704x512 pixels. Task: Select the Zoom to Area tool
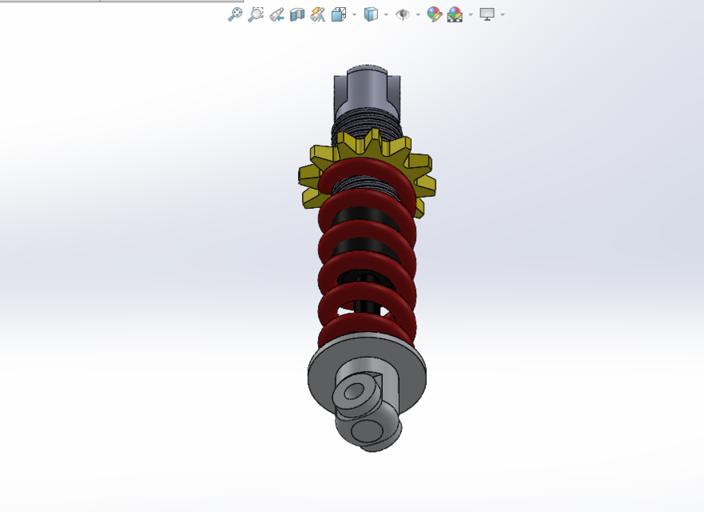[x=255, y=14]
